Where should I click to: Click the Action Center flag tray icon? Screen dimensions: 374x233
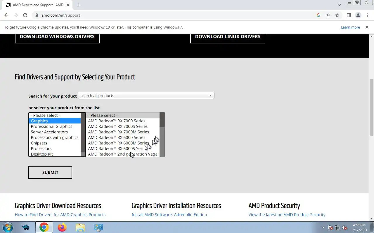point(330,227)
